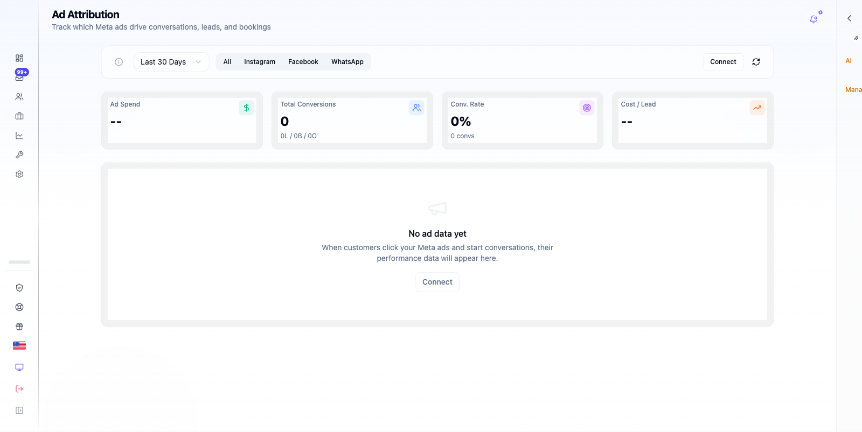Click the Connect button in the toolbar
The height and width of the screenshot is (432, 862).
pos(723,62)
